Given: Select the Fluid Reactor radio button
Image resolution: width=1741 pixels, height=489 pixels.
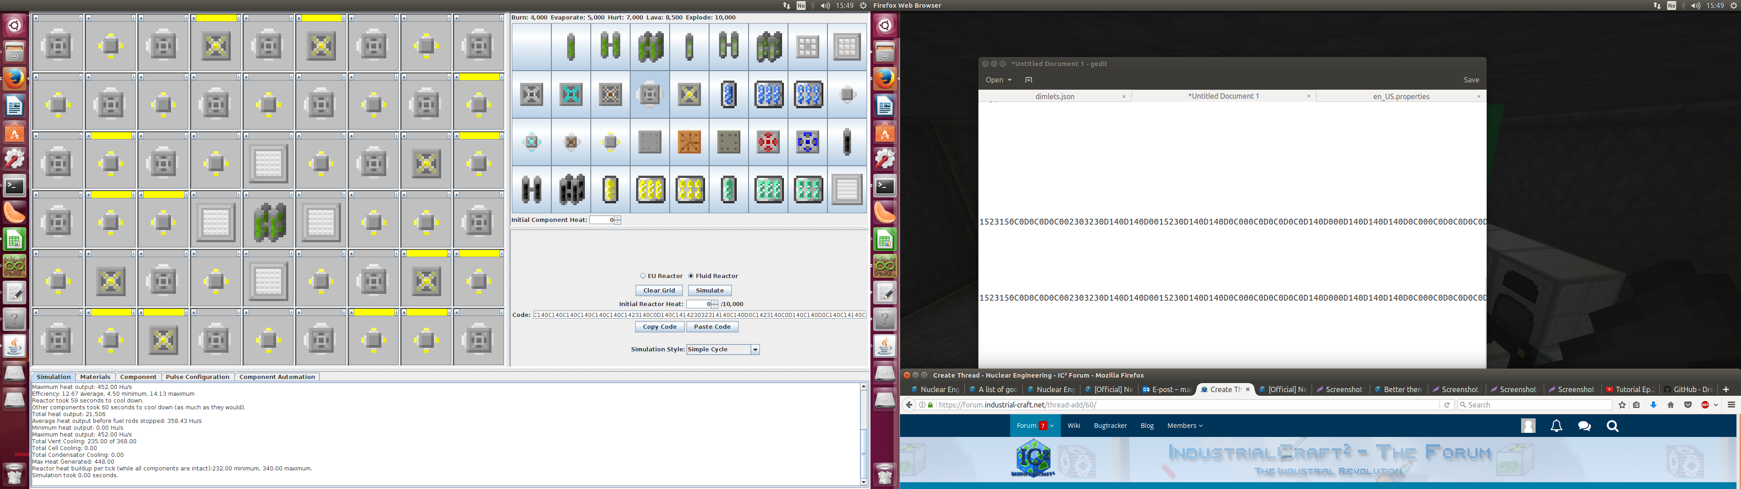Looking at the screenshot, I should pyautogui.click(x=691, y=276).
